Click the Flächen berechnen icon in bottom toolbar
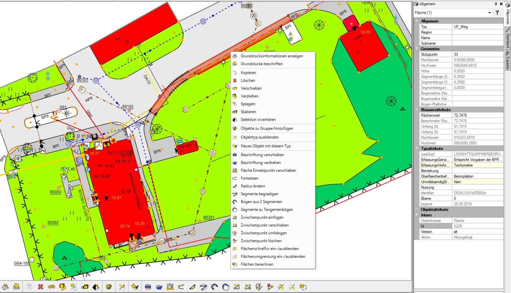Viewport: 511px width, 293px height. [303, 287]
